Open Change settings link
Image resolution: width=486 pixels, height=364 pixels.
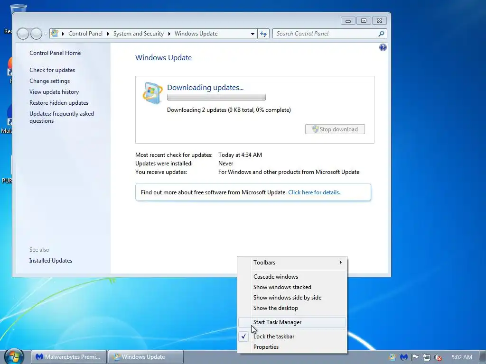[x=49, y=81]
